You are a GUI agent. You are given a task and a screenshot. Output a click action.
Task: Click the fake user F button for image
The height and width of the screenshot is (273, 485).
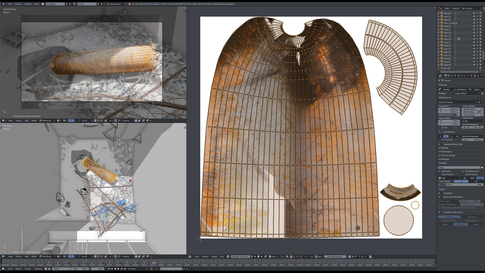coord(252,257)
